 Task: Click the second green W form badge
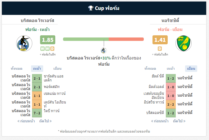48,49
